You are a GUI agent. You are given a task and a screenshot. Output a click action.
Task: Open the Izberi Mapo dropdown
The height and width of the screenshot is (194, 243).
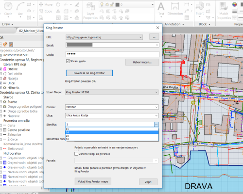[x=156, y=92]
